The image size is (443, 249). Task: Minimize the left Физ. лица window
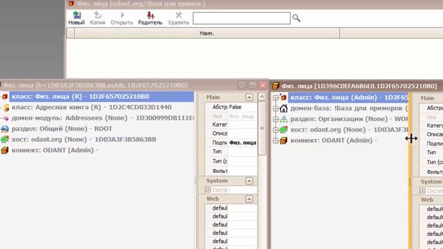tap(242, 85)
